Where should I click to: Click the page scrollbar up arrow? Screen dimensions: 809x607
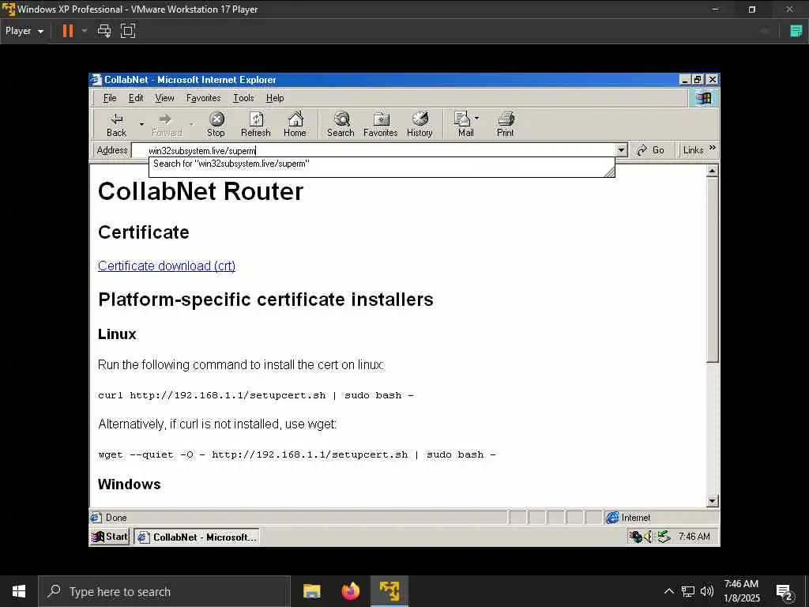713,171
